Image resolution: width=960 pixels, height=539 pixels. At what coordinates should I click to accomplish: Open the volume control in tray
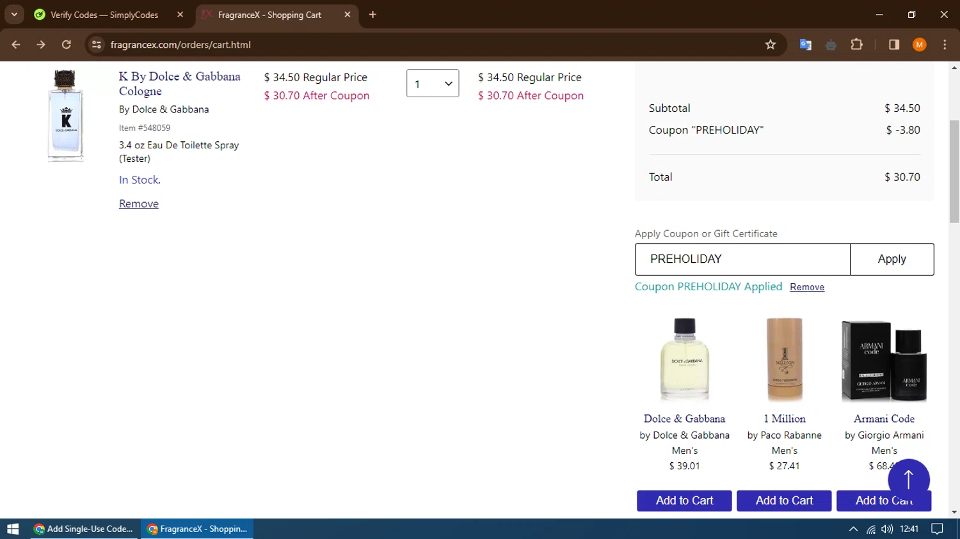(887, 529)
